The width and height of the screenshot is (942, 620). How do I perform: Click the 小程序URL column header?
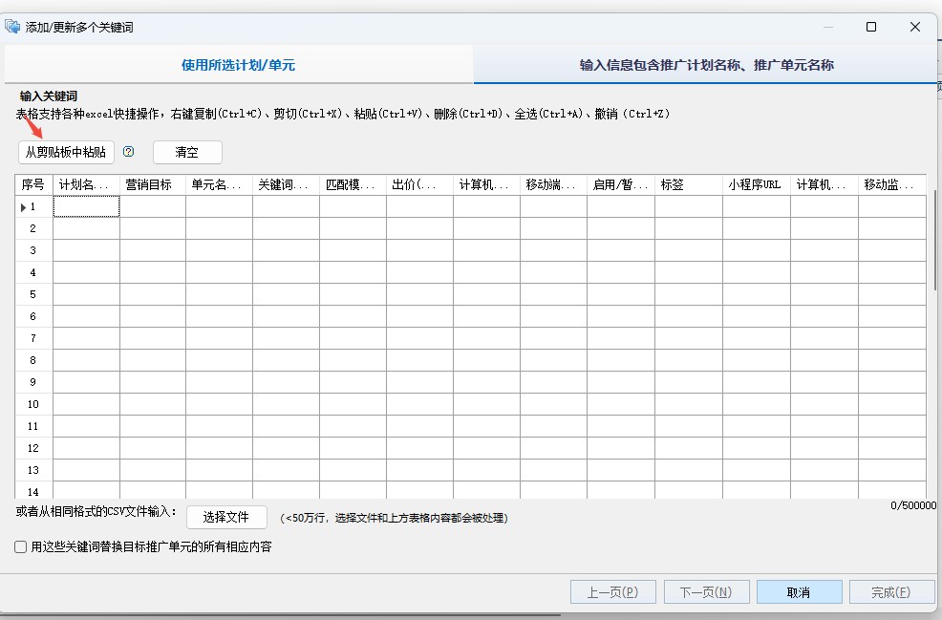(x=756, y=184)
